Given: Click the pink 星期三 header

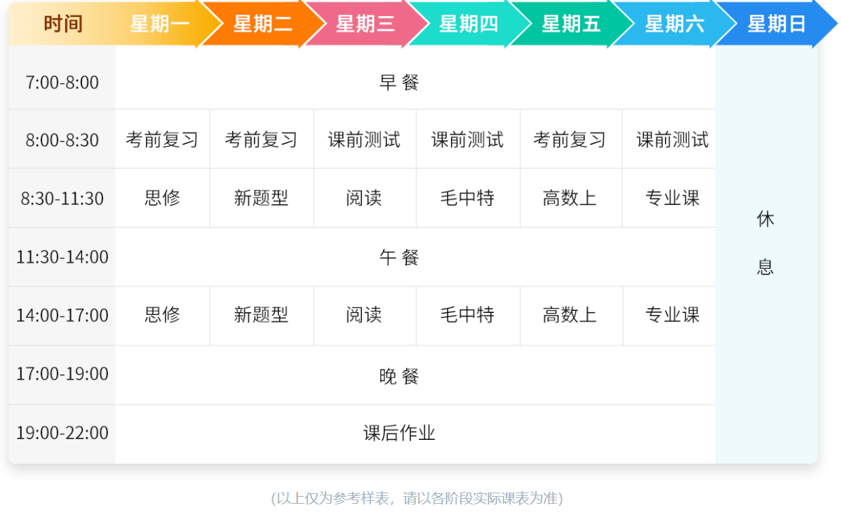Looking at the screenshot, I should [x=365, y=24].
